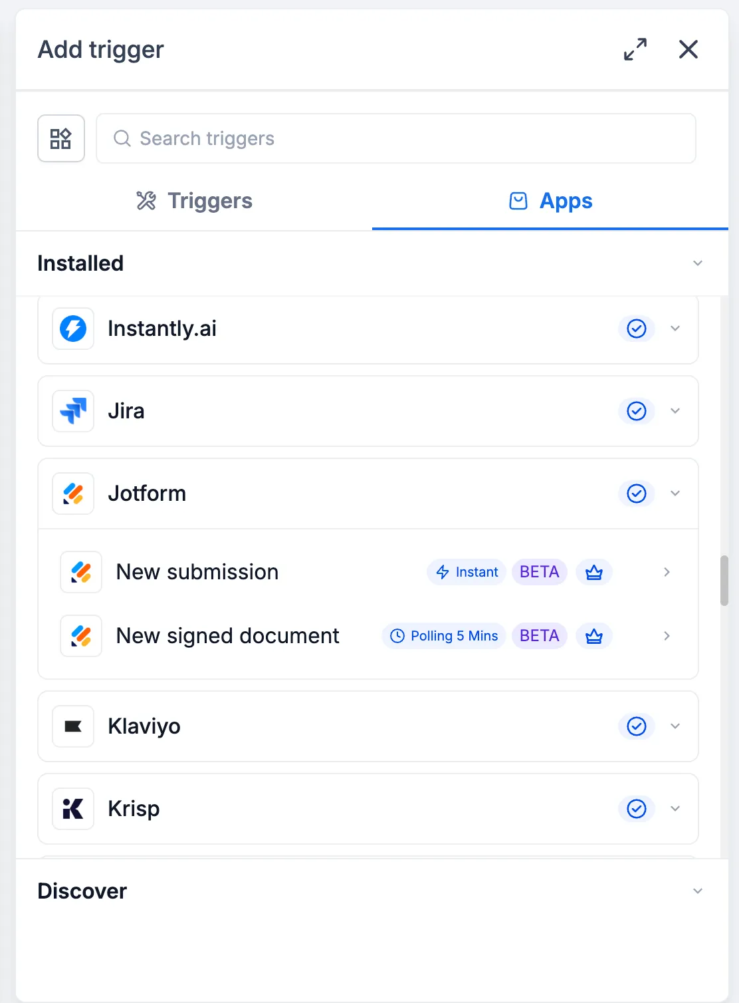This screenshot has height=1003, width=739.
Task: Click Instantly.ai verified checkmark badge
Action: click(637, 329)
